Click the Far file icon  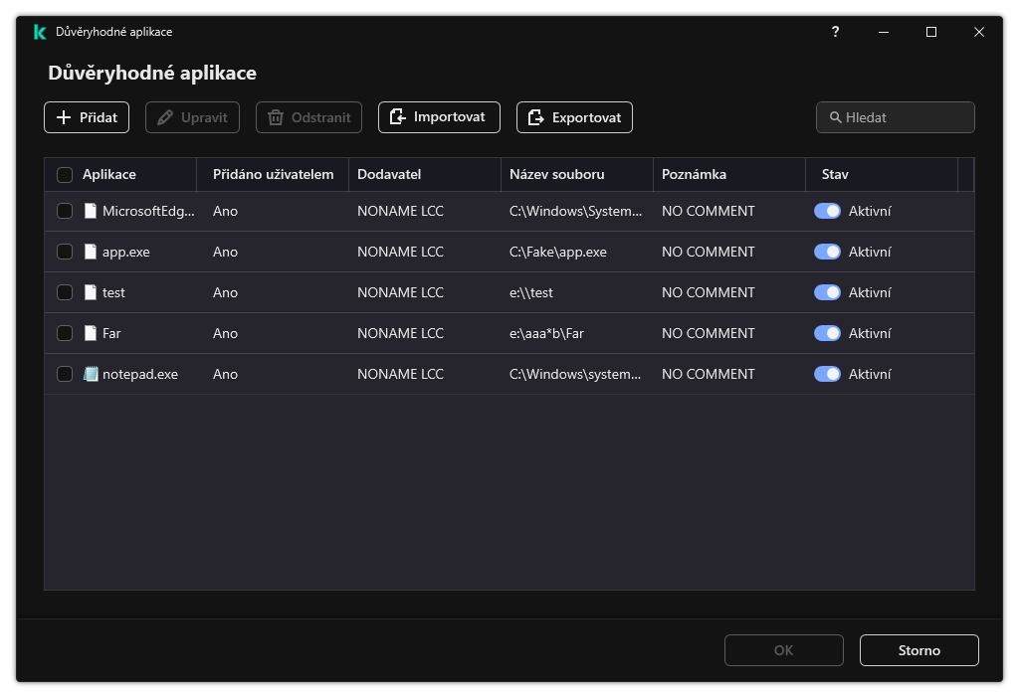[x=91, y=333]
